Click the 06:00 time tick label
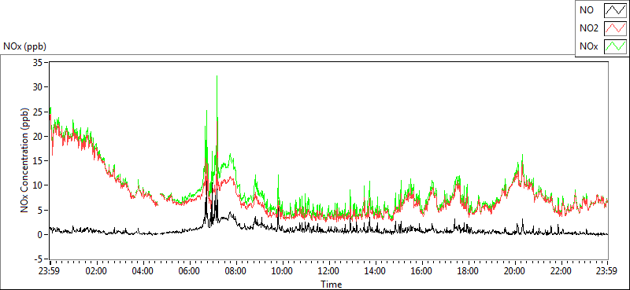Screen dimensions: 630x290 tap(190, 270)
